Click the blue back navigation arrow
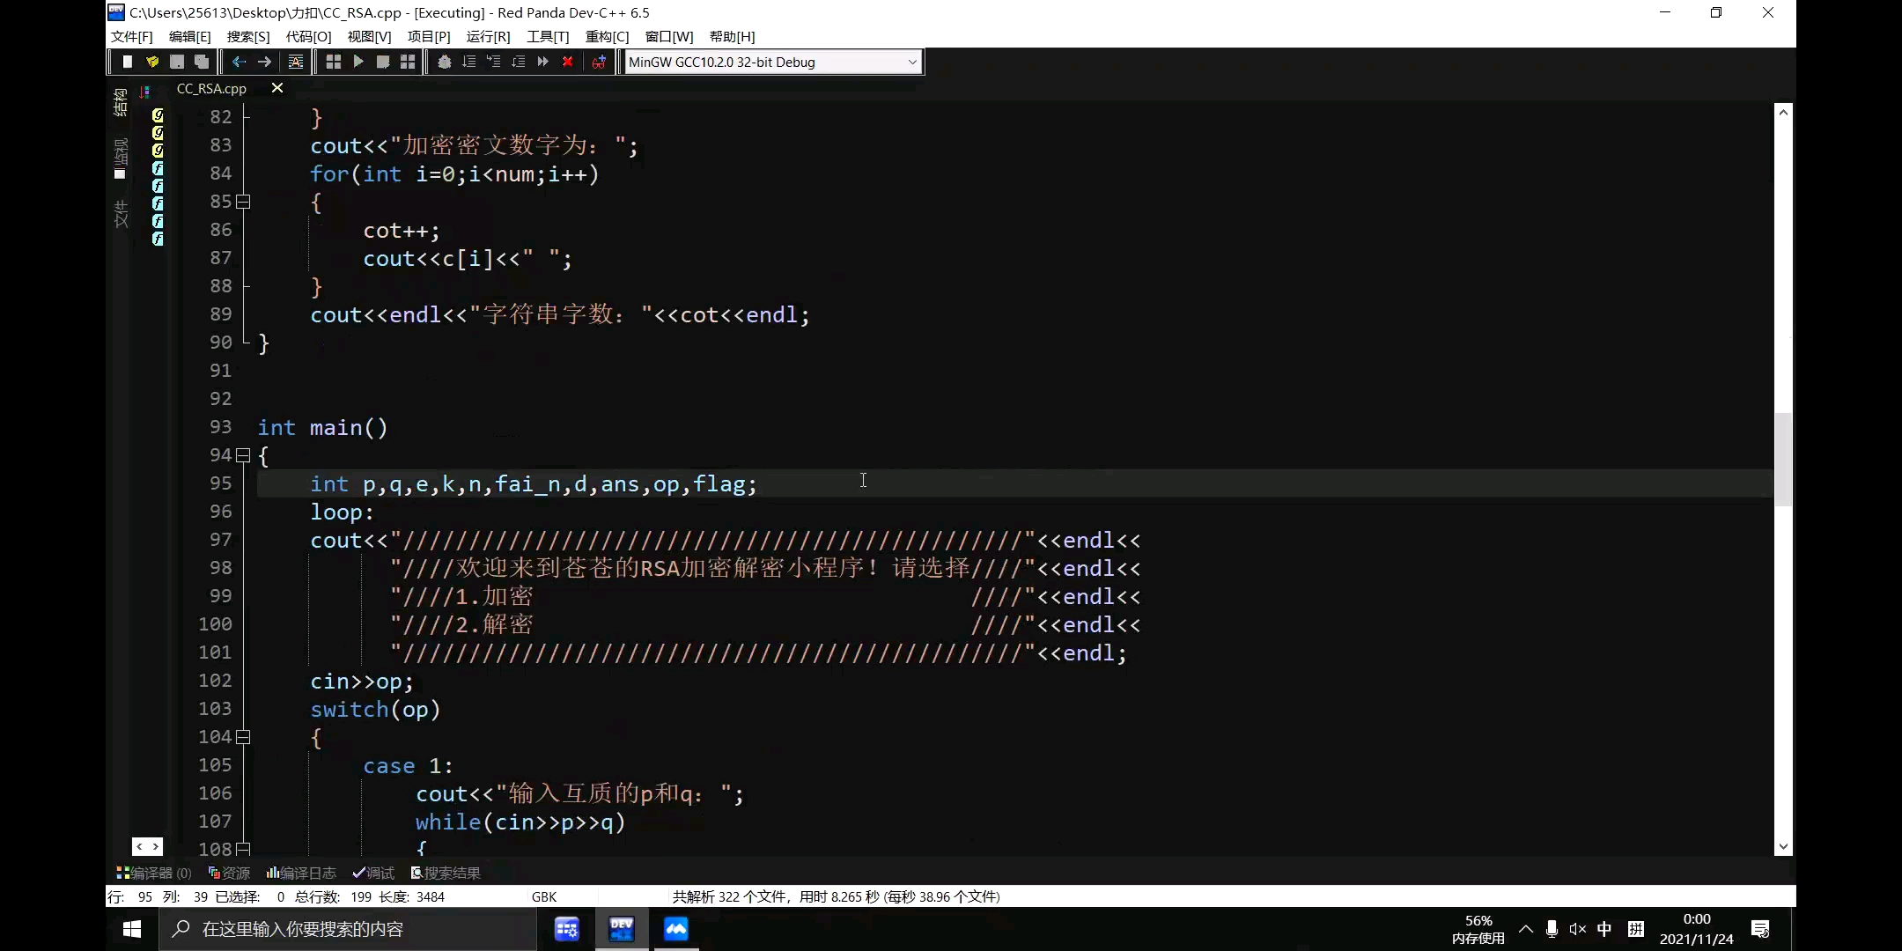1902x951 pixels. [239, 62]
